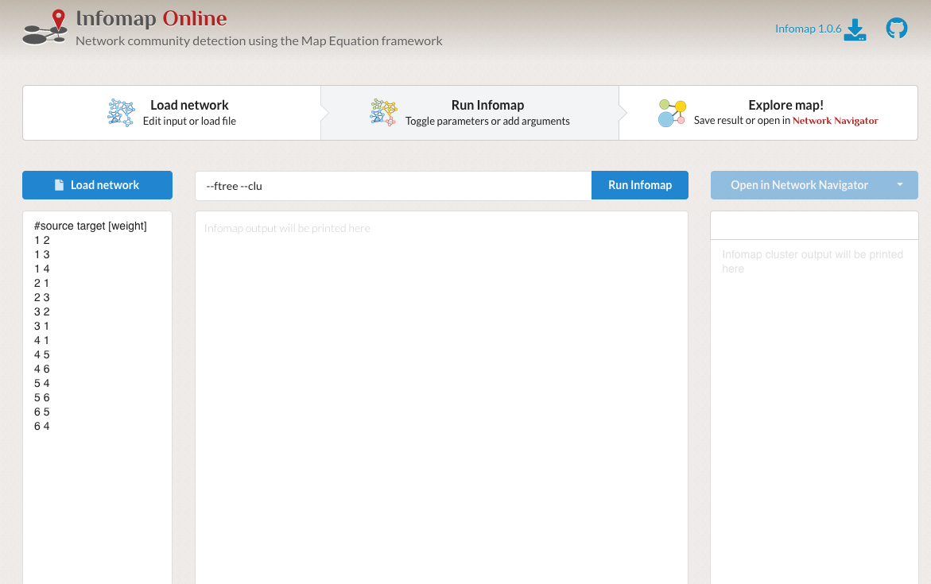The height and width of the screenshot is (584, 931).
Task: Select the Explore map step tab
Action: tap(768, 113)
